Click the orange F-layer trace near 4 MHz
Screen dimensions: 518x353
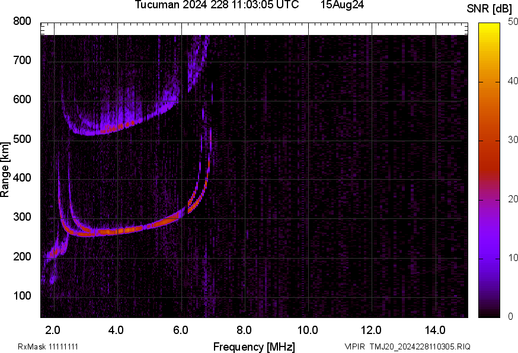(x=116, y=231)
